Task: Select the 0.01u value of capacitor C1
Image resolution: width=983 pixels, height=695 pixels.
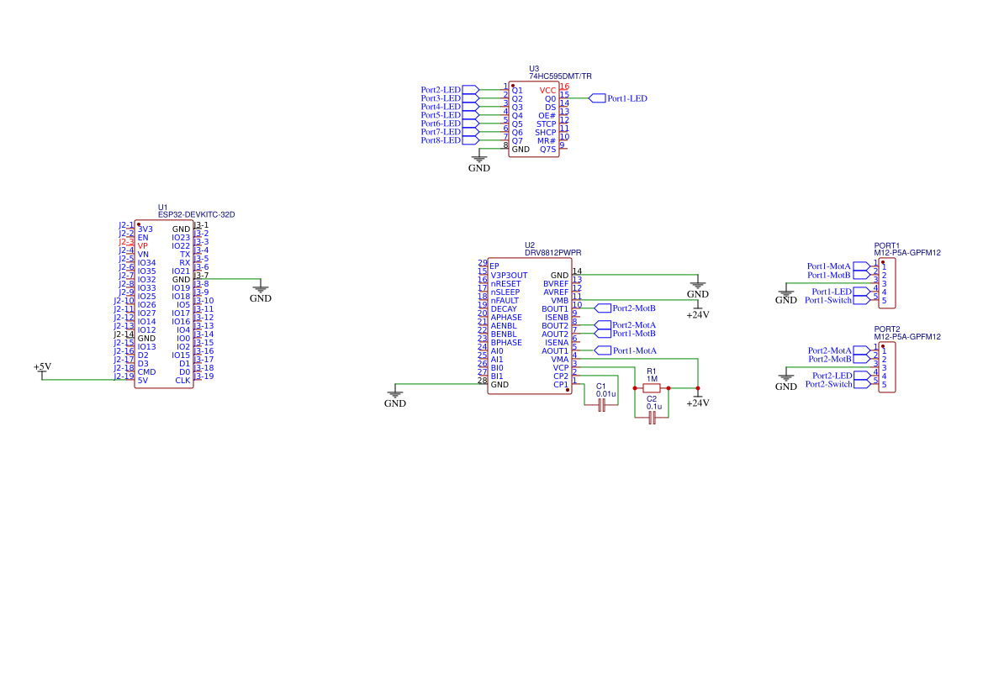Action: (606, 394)
